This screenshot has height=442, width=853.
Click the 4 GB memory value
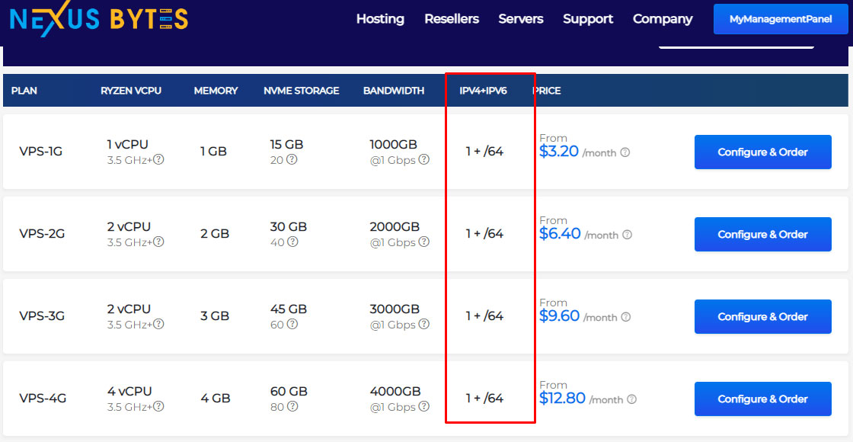pos(216,398)
